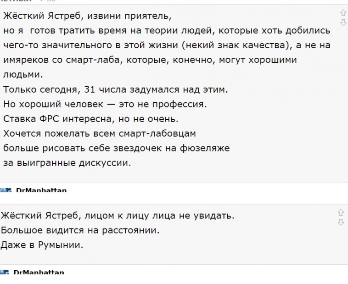The image size is (348, 284).
Task: Upvote the first comment about theories
Action: (x=341, y=13)
